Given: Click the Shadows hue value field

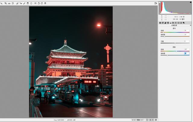Looking at the screenshot, I should (187, 49).
